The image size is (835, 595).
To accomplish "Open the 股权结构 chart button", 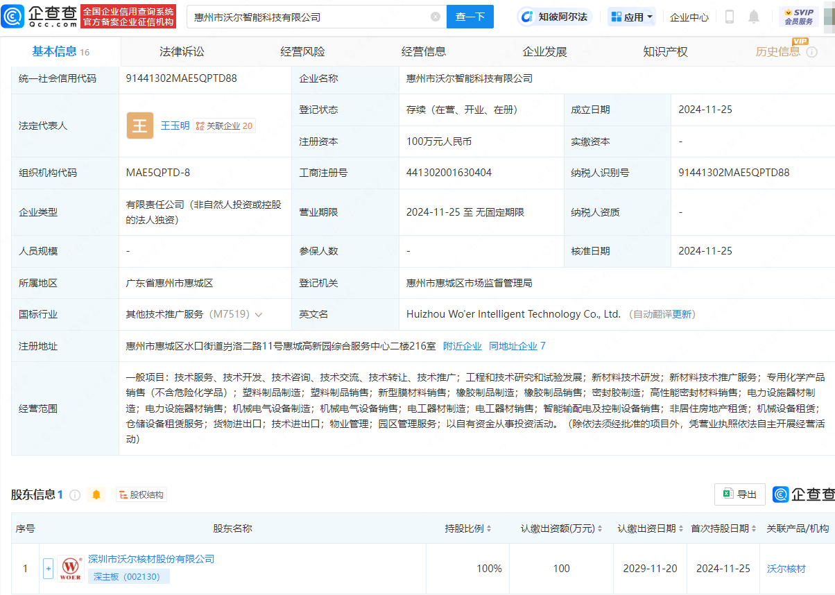I will pyautogui.click(x=141, y=494).
